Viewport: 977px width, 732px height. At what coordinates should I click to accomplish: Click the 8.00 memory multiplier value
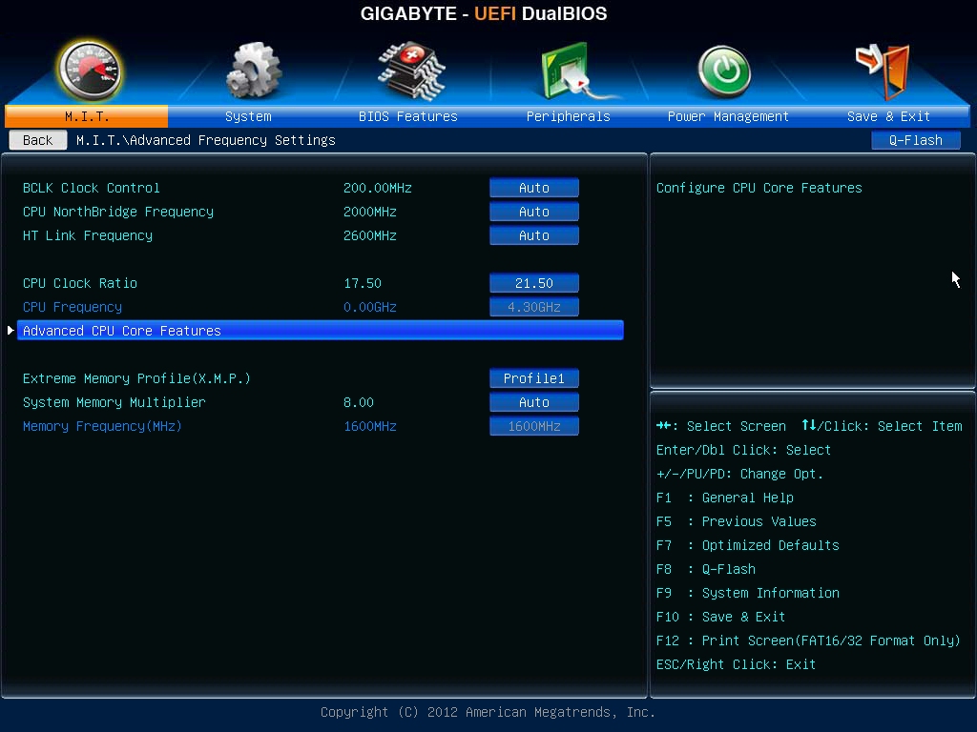(x=359, y=402)
